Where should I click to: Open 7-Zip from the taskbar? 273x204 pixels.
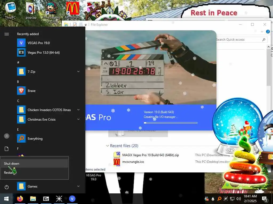[x=46, y=199]
